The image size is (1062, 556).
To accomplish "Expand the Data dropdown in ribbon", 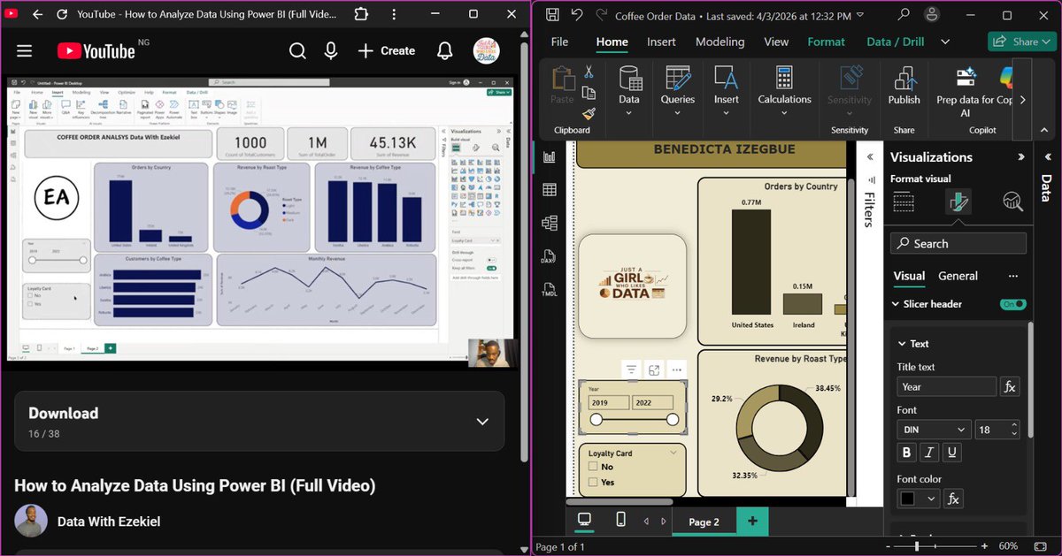I will [x=629, y=113].
